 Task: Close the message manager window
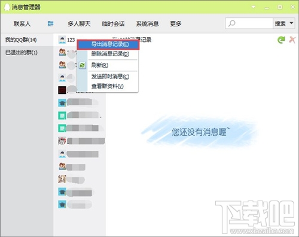pos(292,7)
